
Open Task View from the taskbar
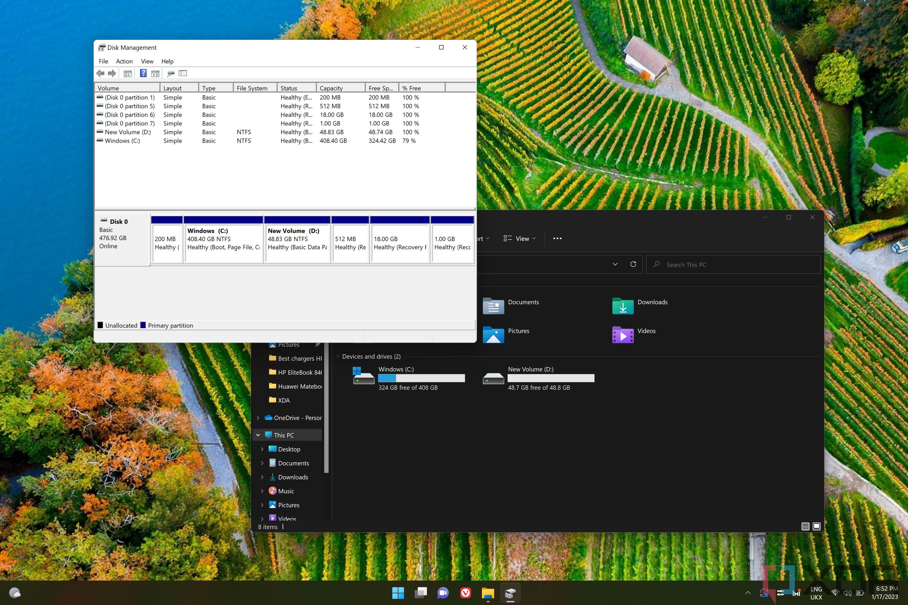[x=421, y=593]
